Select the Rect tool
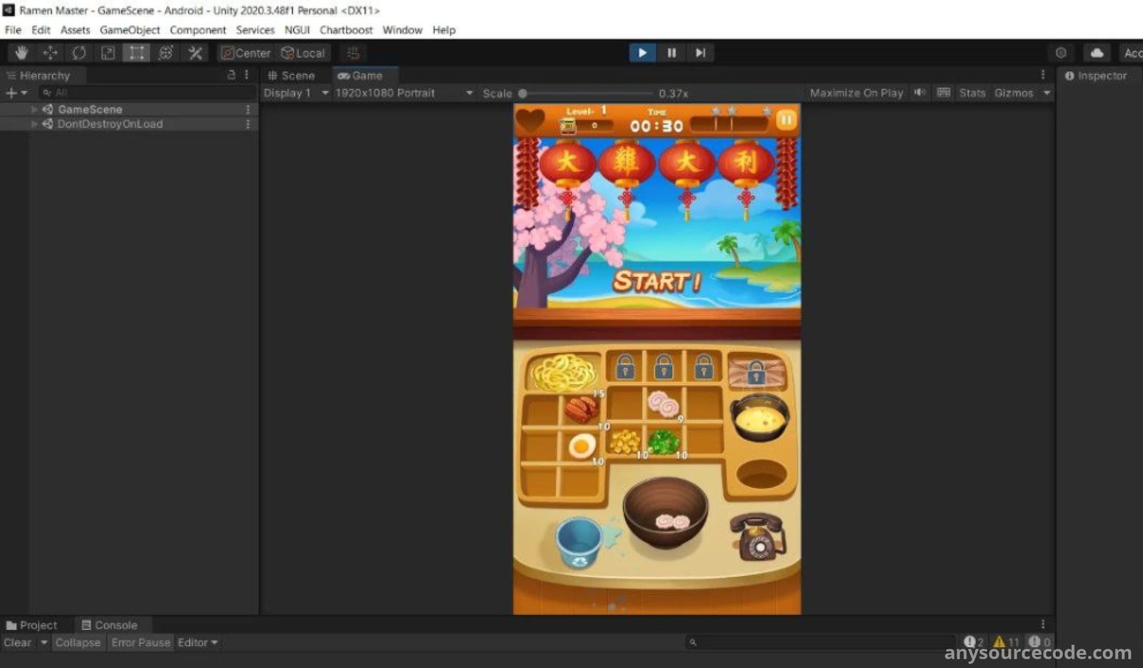 click(x=136, y=53)
